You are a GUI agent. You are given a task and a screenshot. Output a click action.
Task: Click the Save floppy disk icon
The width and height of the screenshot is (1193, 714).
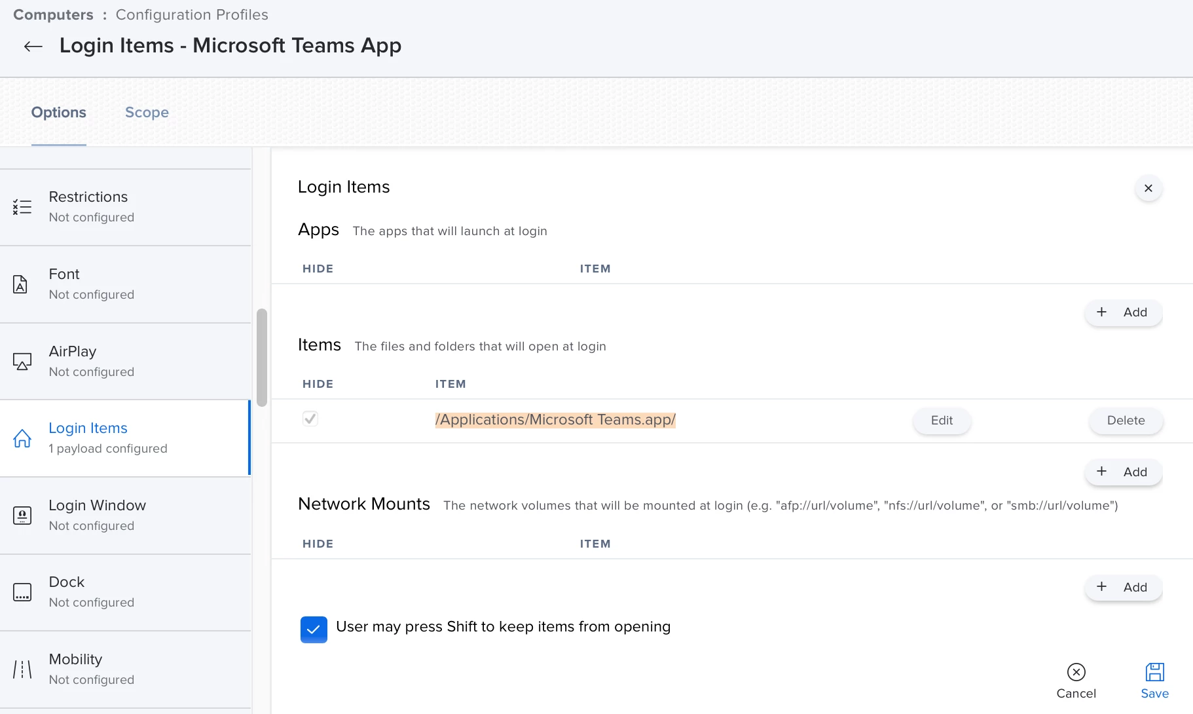1155,672
